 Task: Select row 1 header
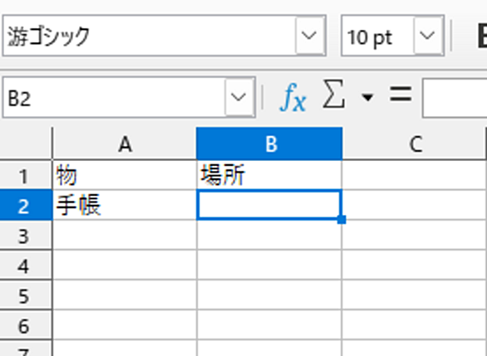(26, 175)
